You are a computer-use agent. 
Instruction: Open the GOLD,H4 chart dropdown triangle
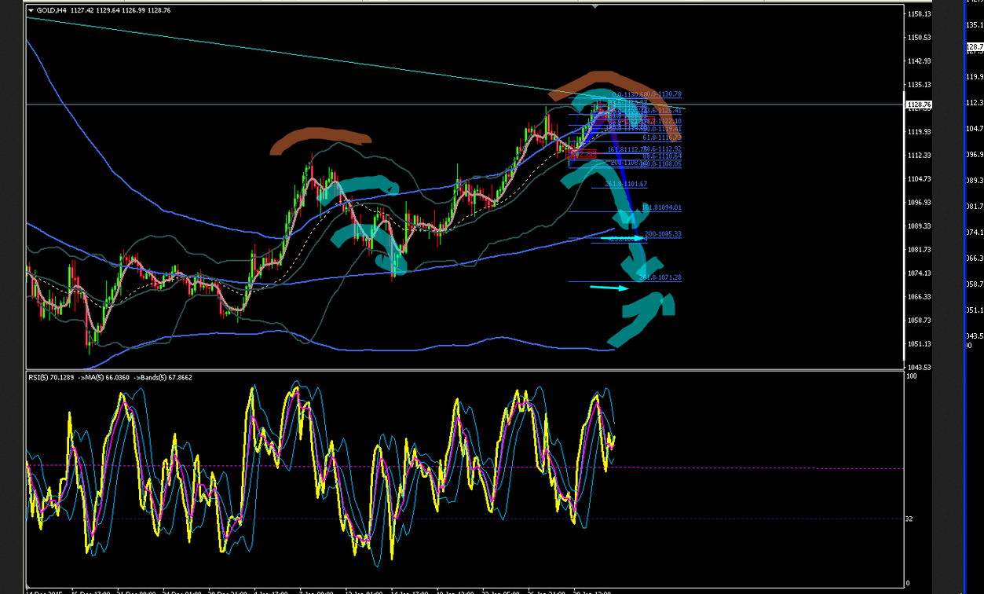pyautogui.click(x=31, y=10)
